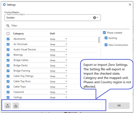Select the Cable Tray Fittings category name
Image resolution: width=135 pixels, height=113 pixels.
(x=23, y=76)
